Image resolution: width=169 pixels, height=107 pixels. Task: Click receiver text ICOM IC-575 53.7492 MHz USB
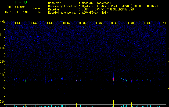click(108, 9)
